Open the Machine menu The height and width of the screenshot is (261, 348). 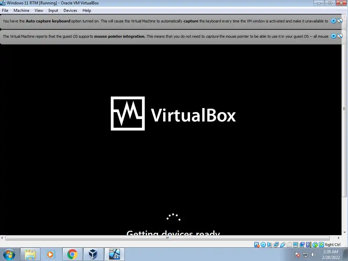pyautogui.click(x=21, y=11)
